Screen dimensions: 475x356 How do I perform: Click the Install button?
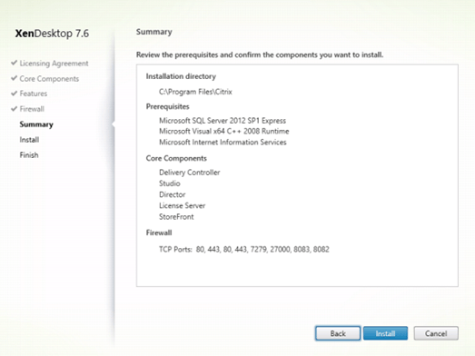(385, 333)
